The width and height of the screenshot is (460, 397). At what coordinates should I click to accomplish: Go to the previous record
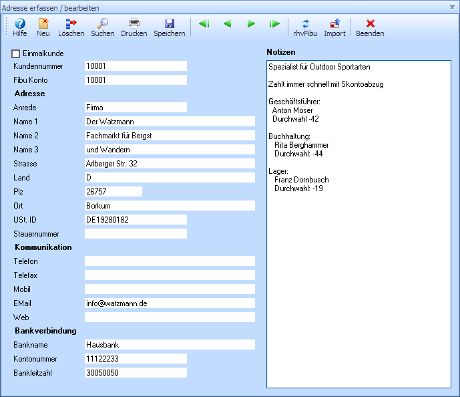[x=227, y=24]
